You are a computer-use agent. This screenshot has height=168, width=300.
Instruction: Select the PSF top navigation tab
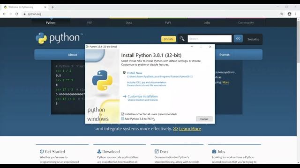[90, 23]
